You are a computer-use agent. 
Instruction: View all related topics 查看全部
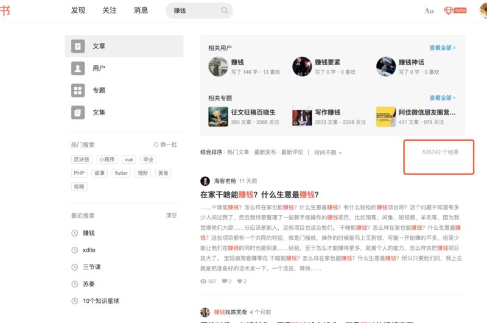(443, 98)
